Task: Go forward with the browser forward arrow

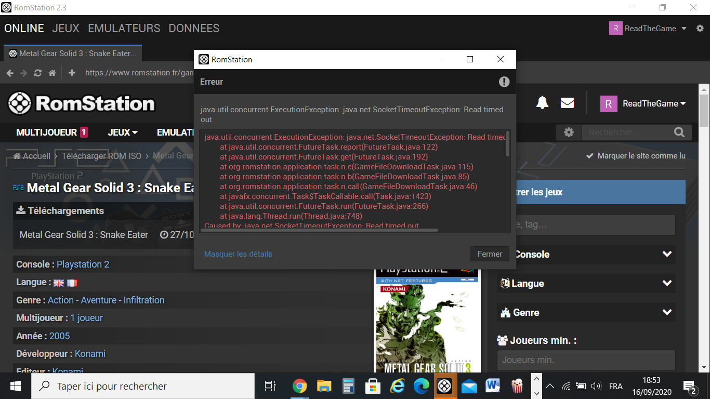Action: click(23, 73)
